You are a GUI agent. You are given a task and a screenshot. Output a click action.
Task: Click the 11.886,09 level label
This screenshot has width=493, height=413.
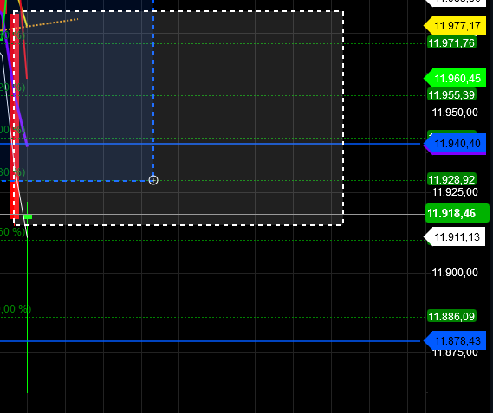click(451, 316)
